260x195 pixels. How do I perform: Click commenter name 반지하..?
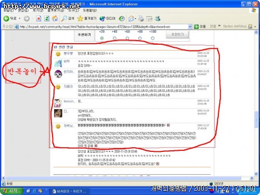(69, 72)
